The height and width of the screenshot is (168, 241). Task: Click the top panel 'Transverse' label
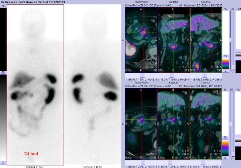[141, 2]
